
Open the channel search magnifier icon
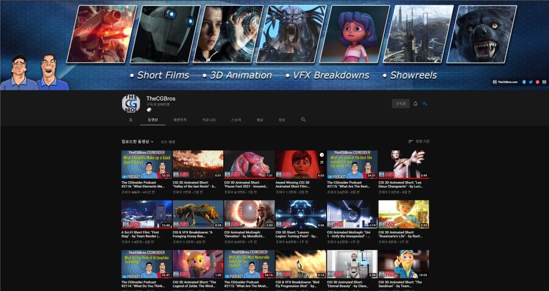303,119
